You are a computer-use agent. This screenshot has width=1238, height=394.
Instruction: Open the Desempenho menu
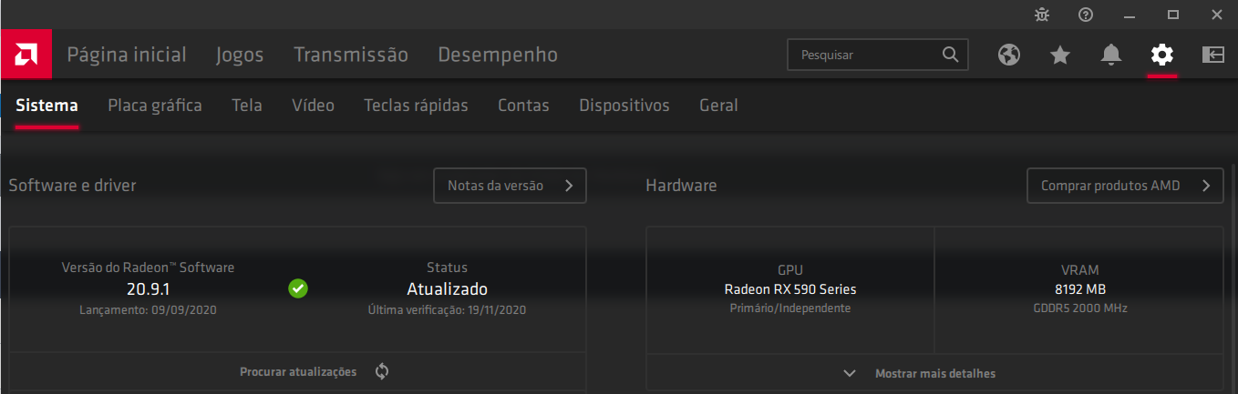coord(498,55)
